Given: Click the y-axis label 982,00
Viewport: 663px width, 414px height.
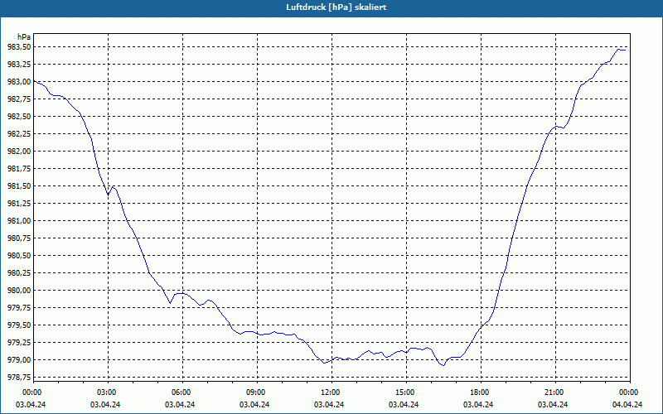Looking at the screenshot, I should tap(19, 152).
